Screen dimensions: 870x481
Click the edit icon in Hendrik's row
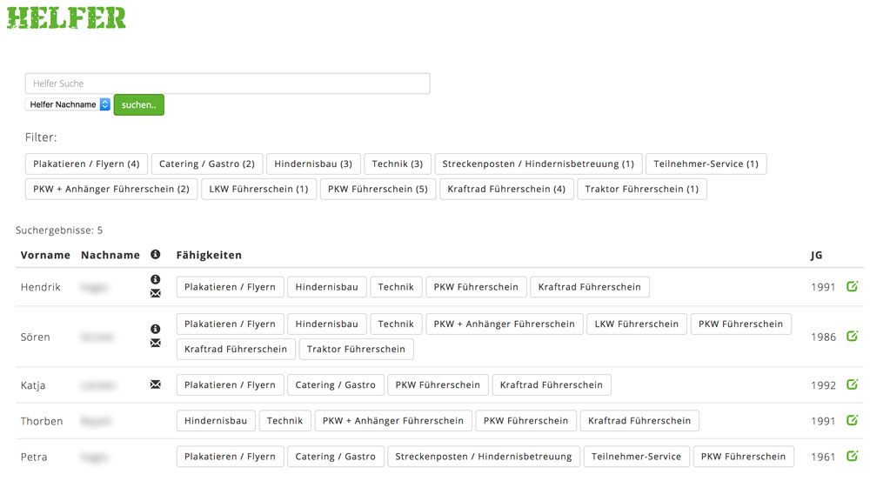point(852,286)
